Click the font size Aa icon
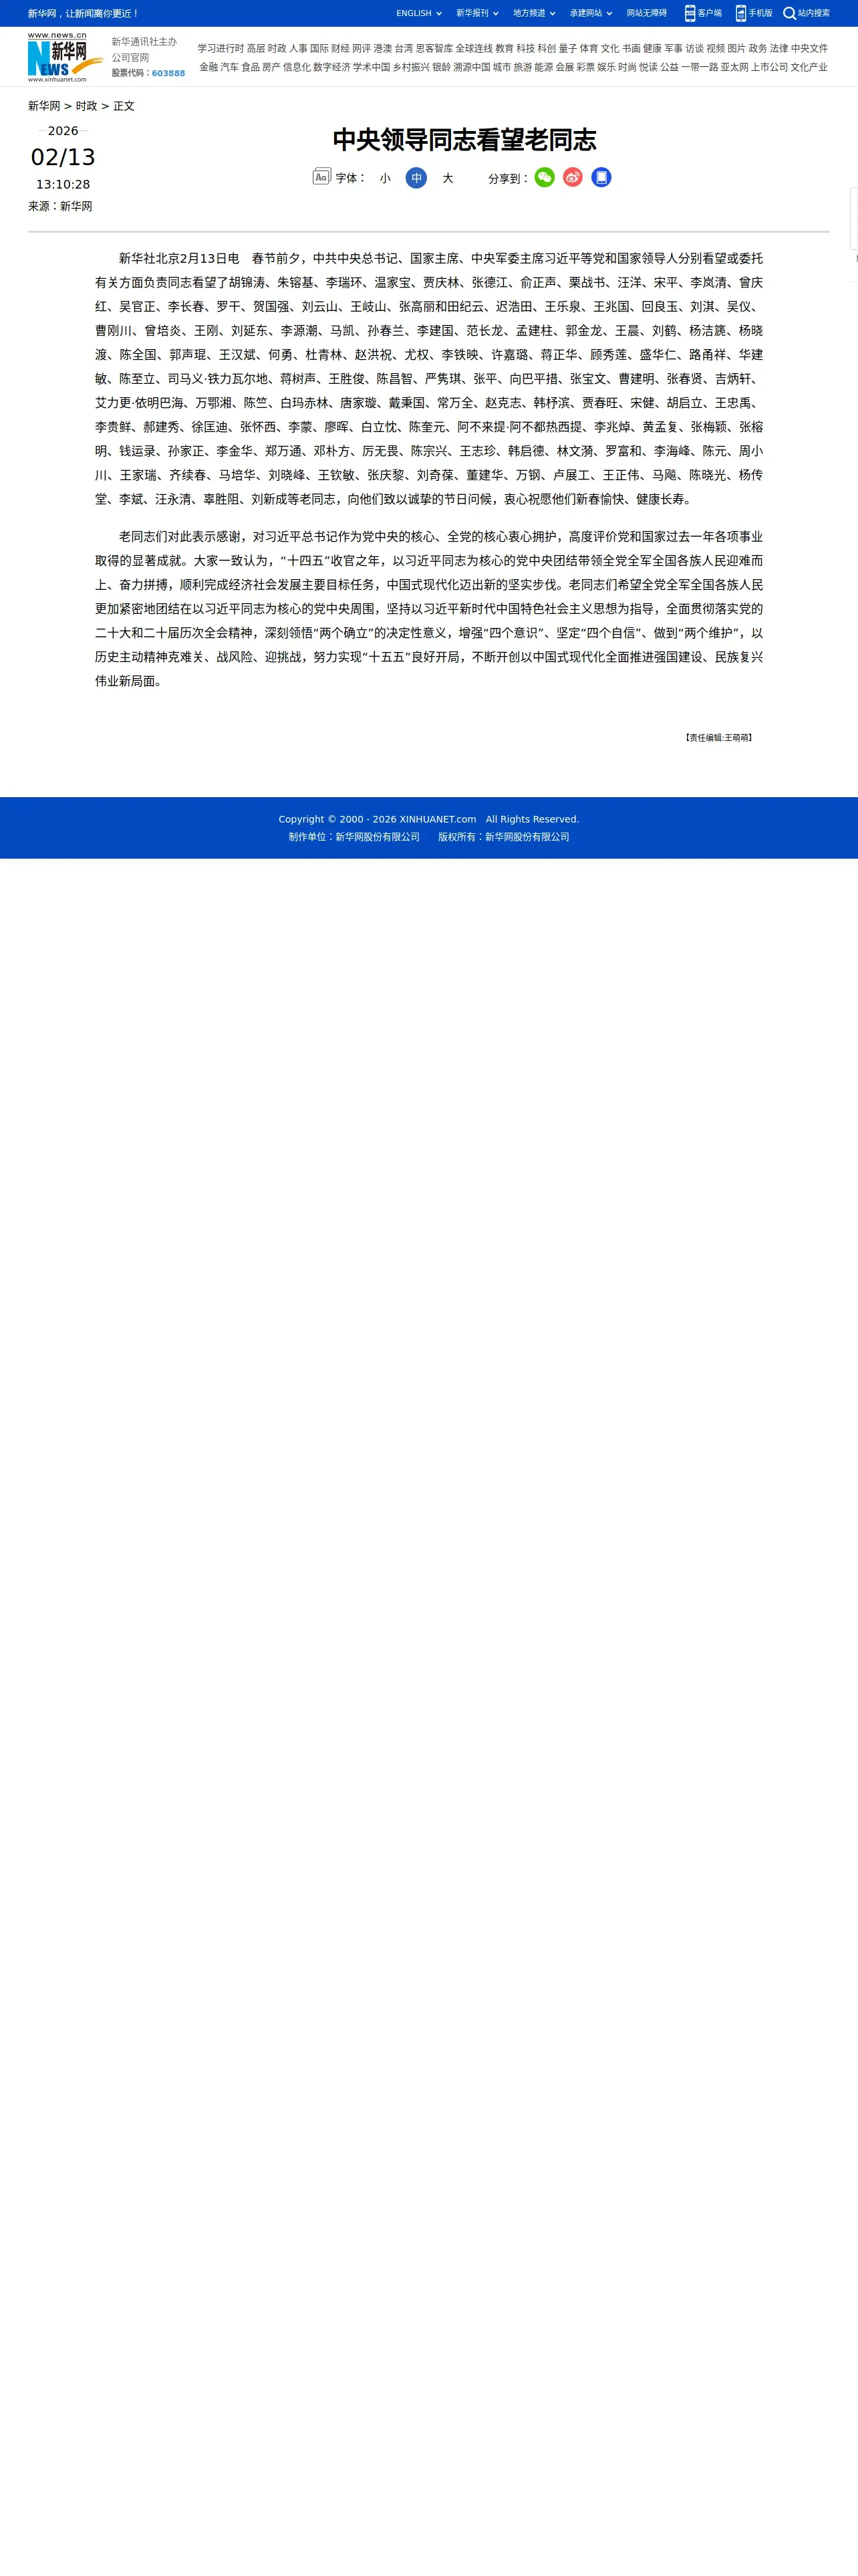 point(321,176)
